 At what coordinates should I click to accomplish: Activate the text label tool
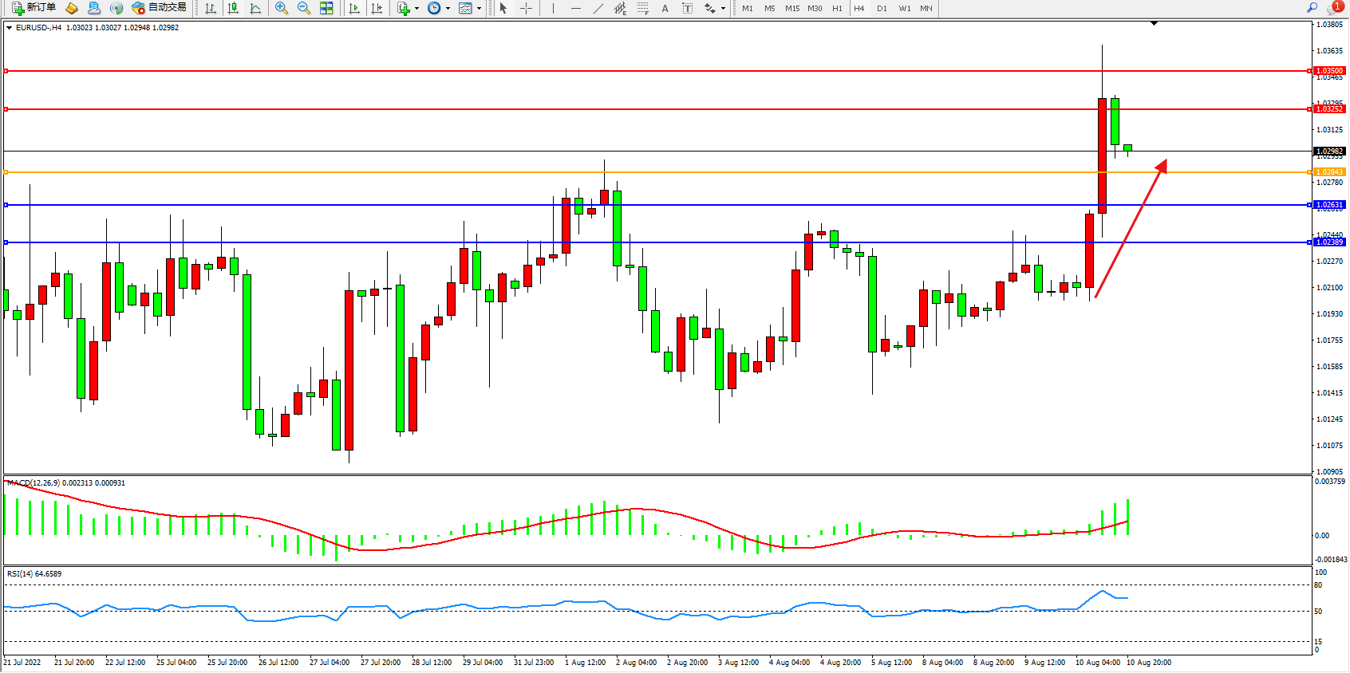coord(665,8)
